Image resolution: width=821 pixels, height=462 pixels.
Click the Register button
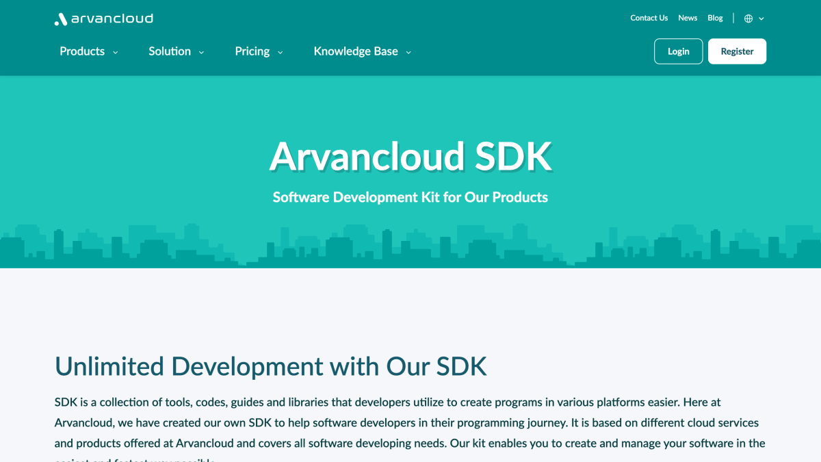737,51
